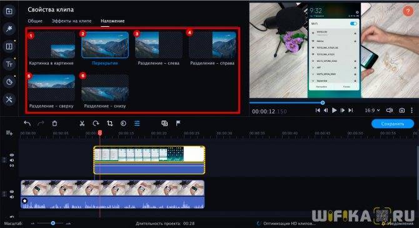The width and height of the screenshot is (419, 228).
Task: Toggle the link icon of overlay track
Action: (12, 166)
